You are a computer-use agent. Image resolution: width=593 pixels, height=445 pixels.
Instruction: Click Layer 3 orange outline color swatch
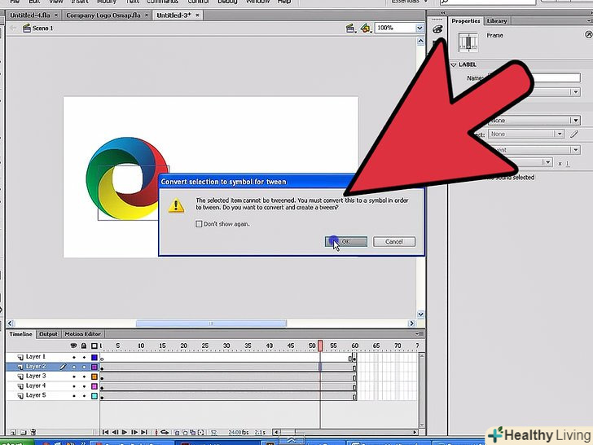click(94, 377)
